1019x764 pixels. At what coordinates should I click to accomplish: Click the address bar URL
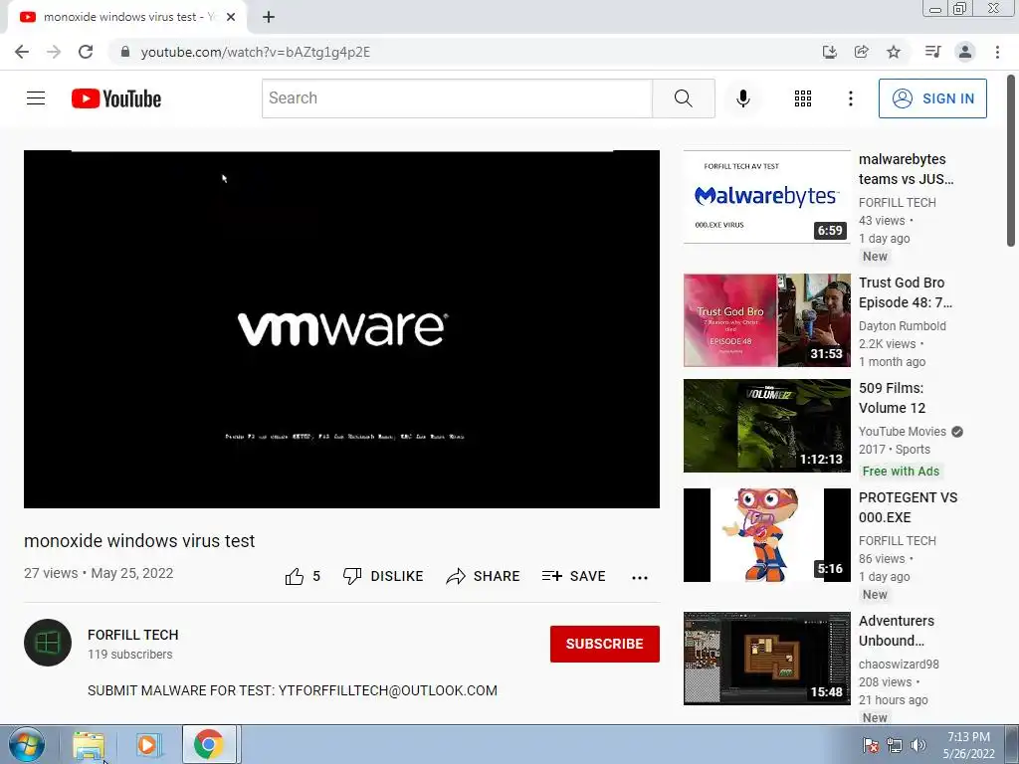pyautogui.click(x=256, y=52)
